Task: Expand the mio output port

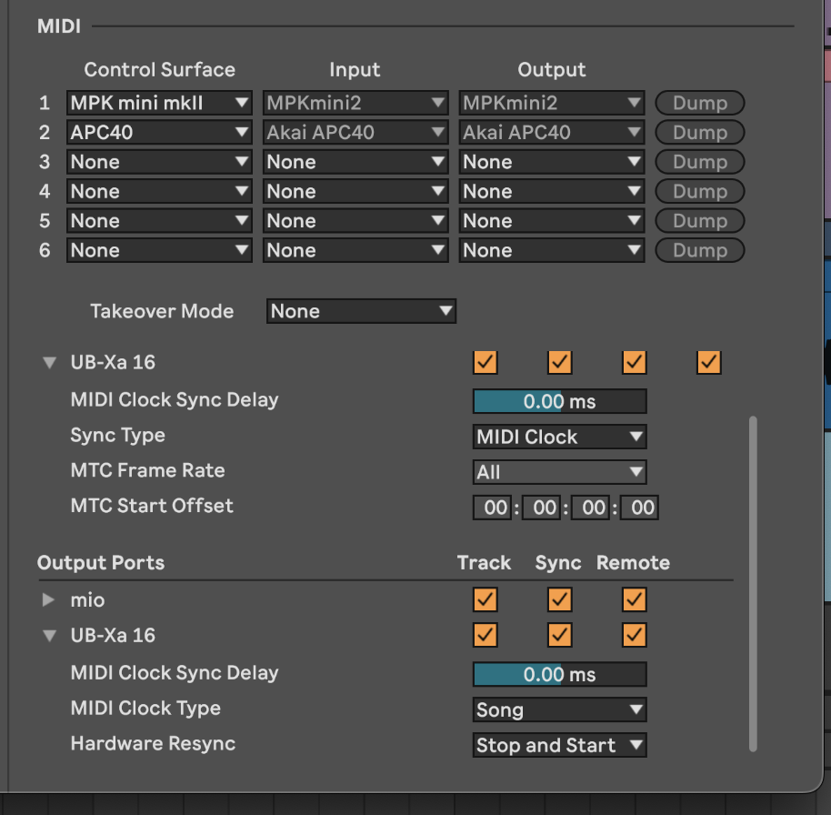Action: (49, 599)
